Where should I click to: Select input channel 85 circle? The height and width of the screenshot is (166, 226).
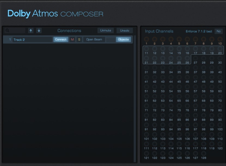179,115
